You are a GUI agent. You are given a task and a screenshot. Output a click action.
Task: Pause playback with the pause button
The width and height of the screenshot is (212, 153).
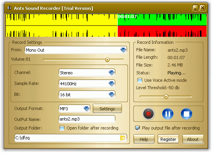coord(168,114)
